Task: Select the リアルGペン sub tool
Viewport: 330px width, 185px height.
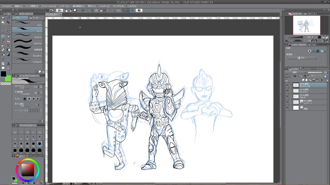Action: [x=27, y=60]
